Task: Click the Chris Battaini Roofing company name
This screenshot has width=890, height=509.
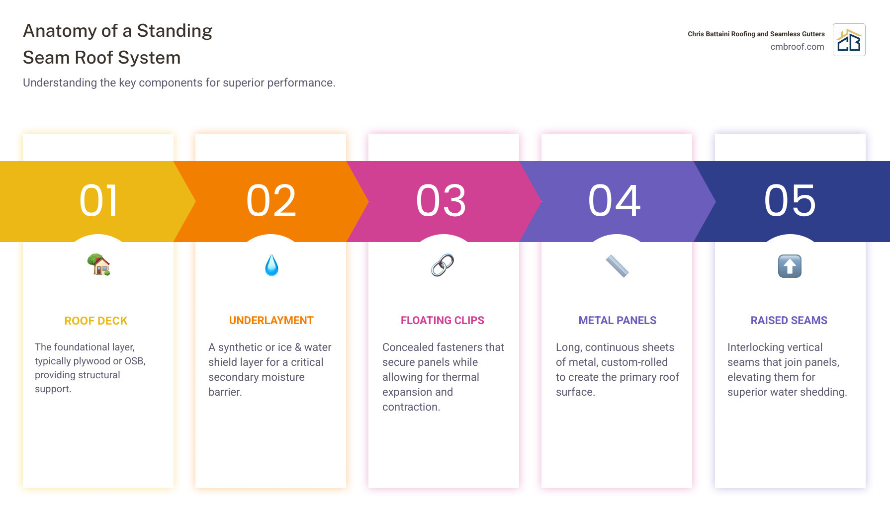Action: tap(756, 34)
